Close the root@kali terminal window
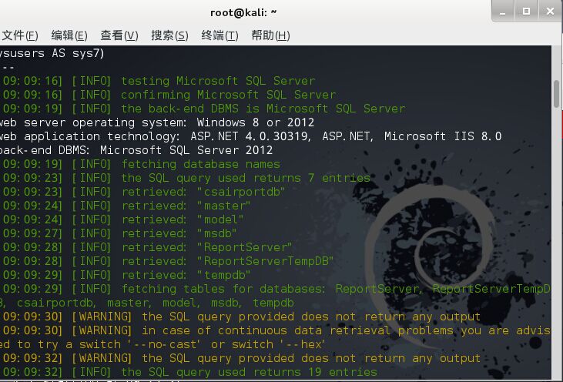 [x=550, y=12]
